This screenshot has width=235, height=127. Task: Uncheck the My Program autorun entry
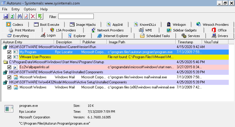click(9, 52)
